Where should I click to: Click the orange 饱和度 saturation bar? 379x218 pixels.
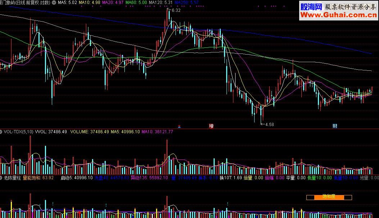[x=329, y=197]
